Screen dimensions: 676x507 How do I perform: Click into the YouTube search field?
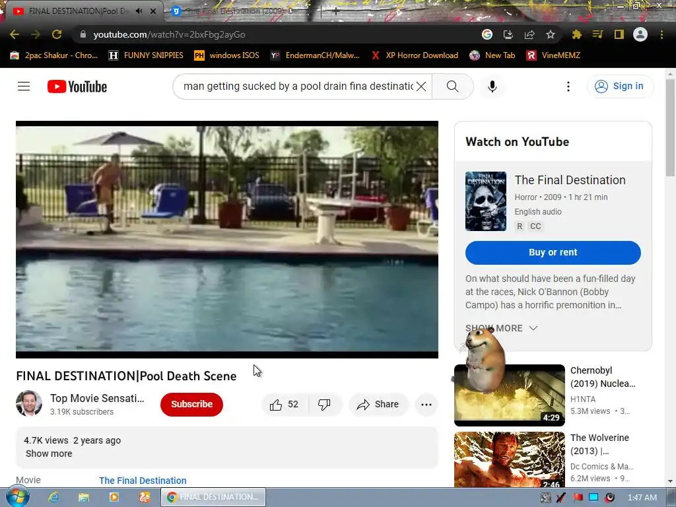click(x=298, y=86)
